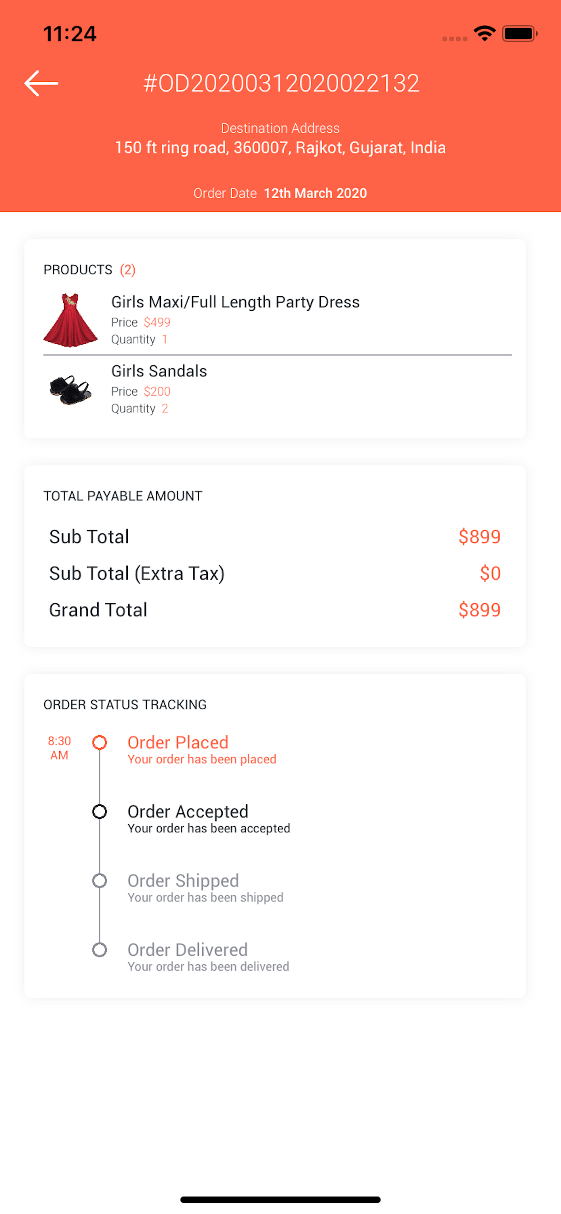Tap order number #OD20200312020022132 title
Screen dimensions: 561x1214
tap(281, 84)
